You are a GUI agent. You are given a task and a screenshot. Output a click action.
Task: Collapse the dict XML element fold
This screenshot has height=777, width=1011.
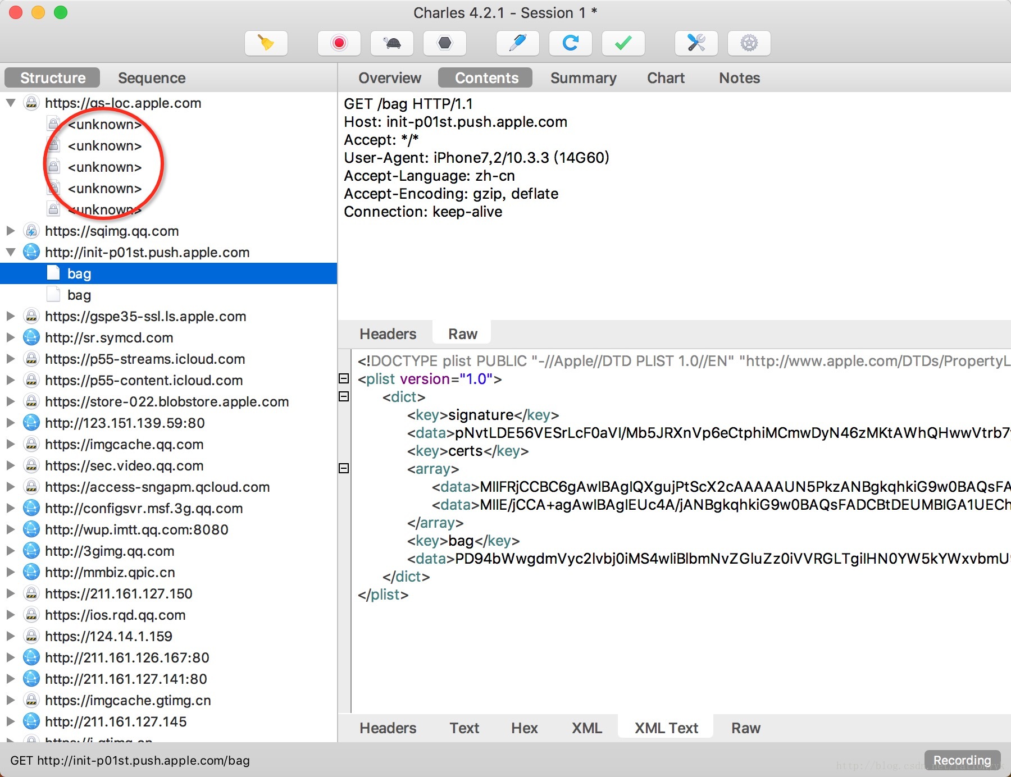[x=344, y=396]
